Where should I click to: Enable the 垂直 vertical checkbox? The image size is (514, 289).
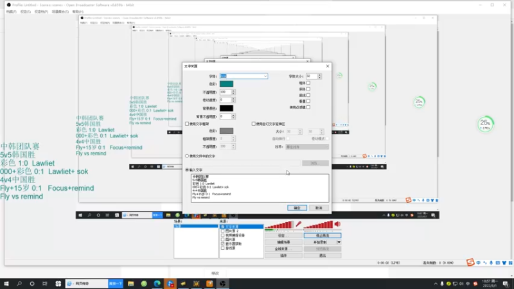pos(308,101)
